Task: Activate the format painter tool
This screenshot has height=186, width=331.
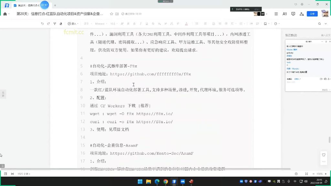Action: click(55, 24)
